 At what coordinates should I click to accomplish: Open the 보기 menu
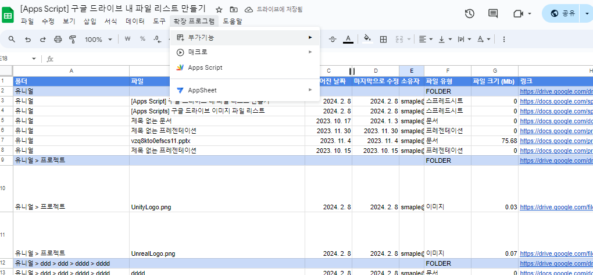coord(69,22)
